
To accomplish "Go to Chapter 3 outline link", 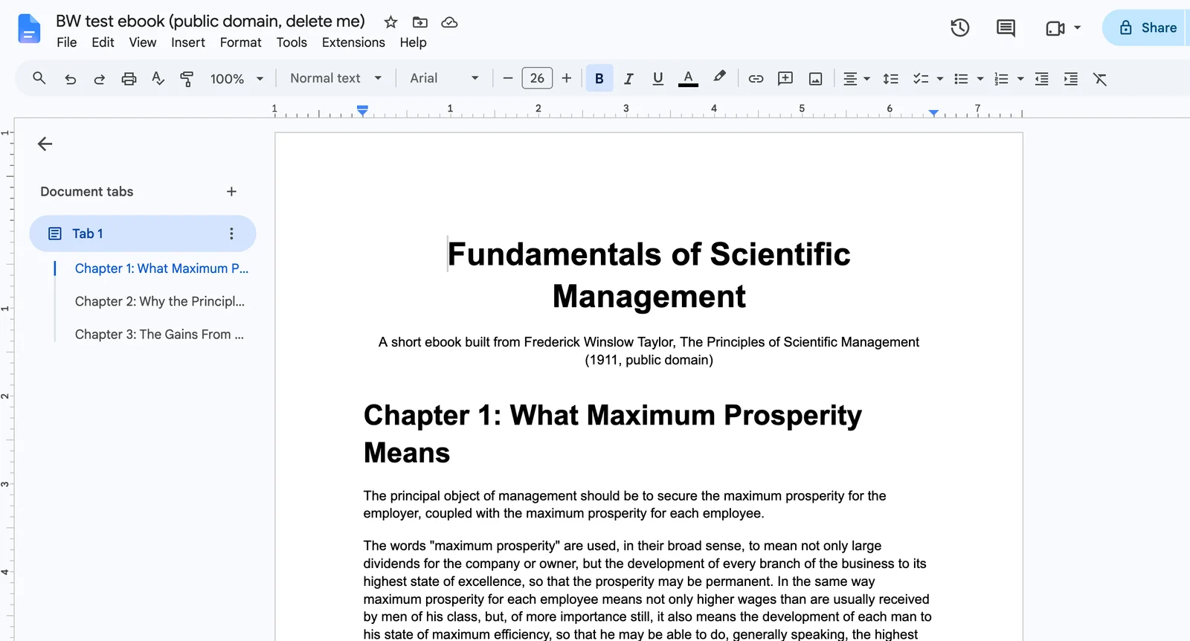I will click(x=159, y=335).
